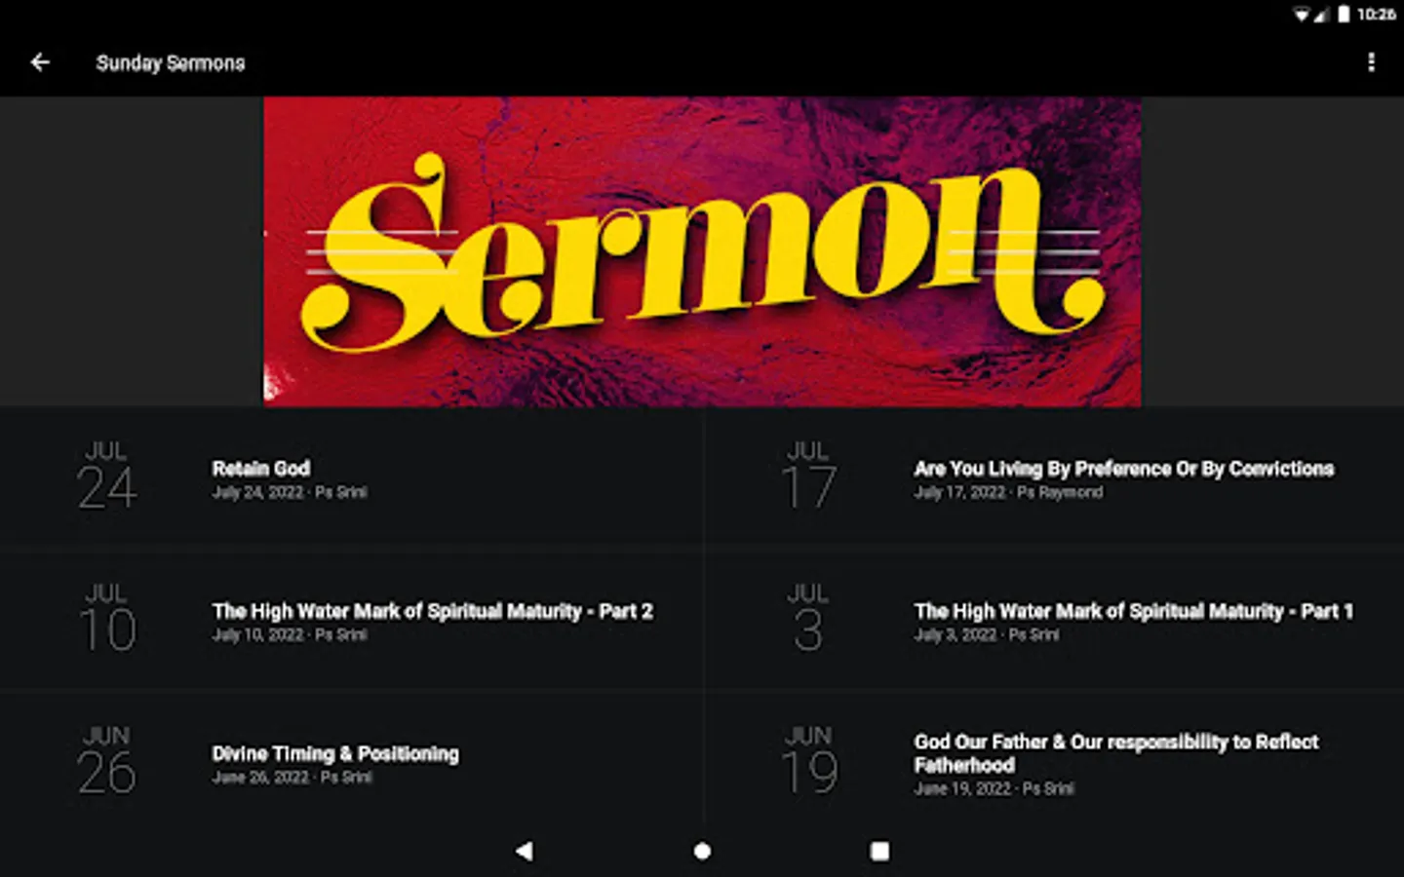This screenshot has width=1404, height=877.
Task: Tap the back arrow icon
Action: click(40, 62)
